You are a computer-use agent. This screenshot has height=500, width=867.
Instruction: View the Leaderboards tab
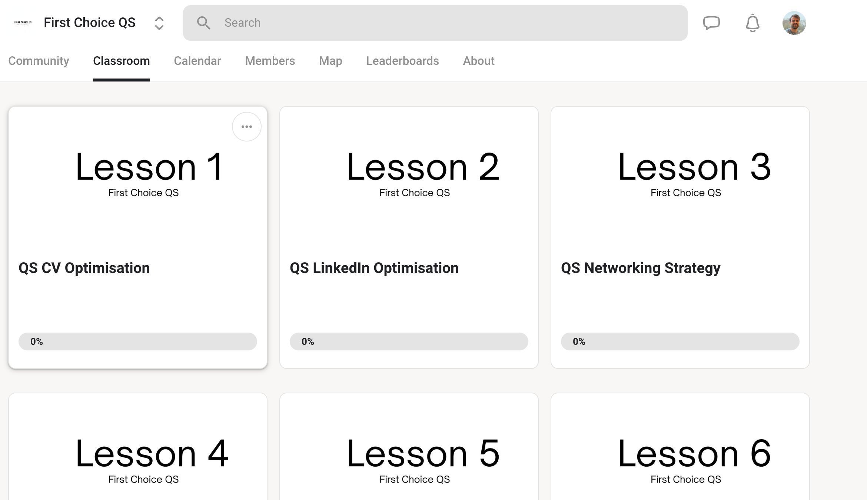[402, 61]
